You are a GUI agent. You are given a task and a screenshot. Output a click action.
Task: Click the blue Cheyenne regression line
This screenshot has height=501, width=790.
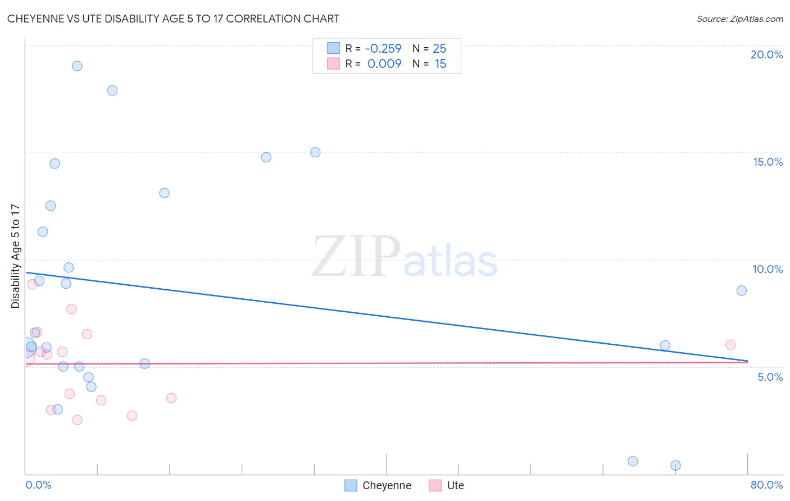click(387, 316)
